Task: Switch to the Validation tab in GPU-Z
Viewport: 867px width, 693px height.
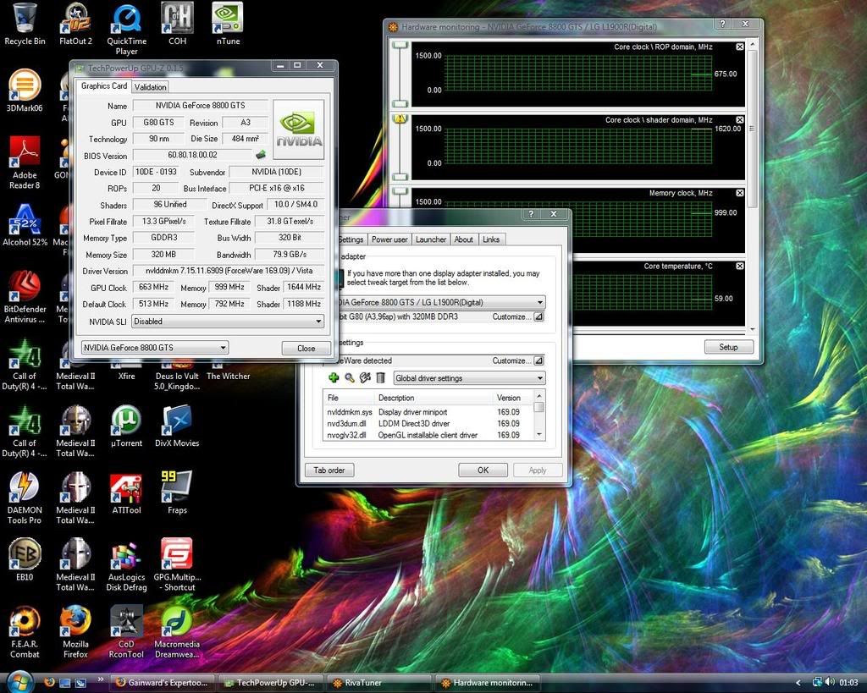Action: coord(150,87)
